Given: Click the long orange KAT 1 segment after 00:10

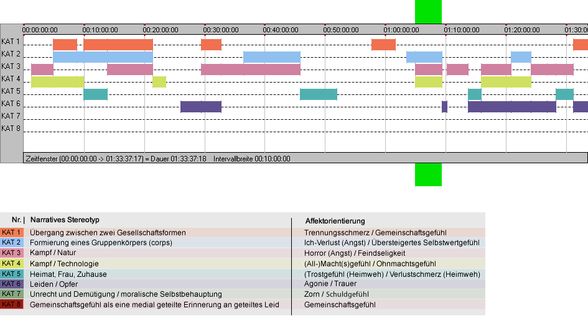Looking at the screenshot, I should click(x=118, y=45).
